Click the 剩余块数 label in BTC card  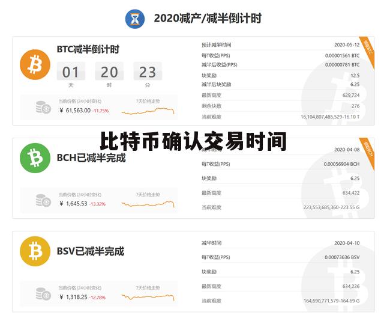(211, 106)
